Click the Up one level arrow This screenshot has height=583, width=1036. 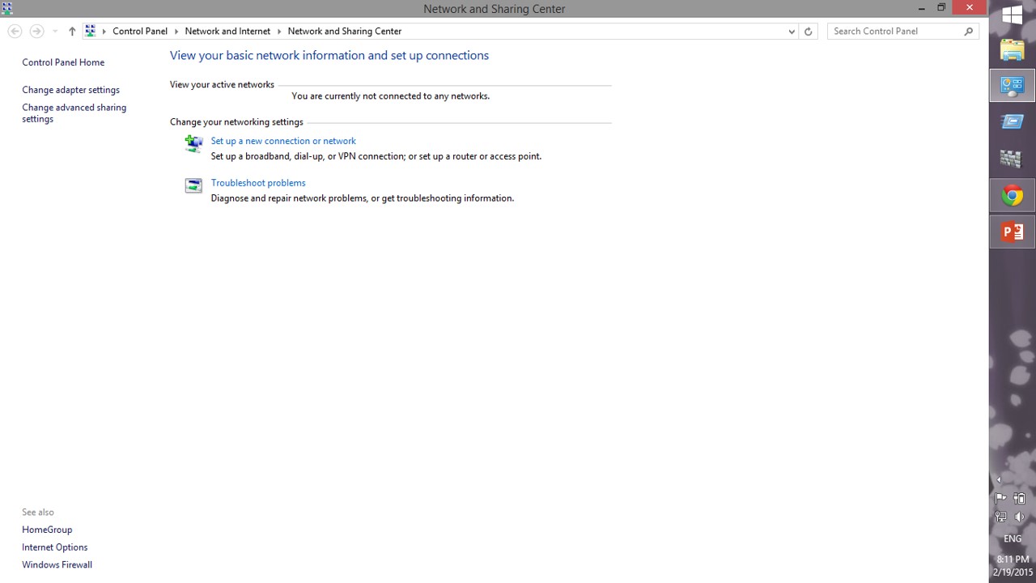pos(72,32)
